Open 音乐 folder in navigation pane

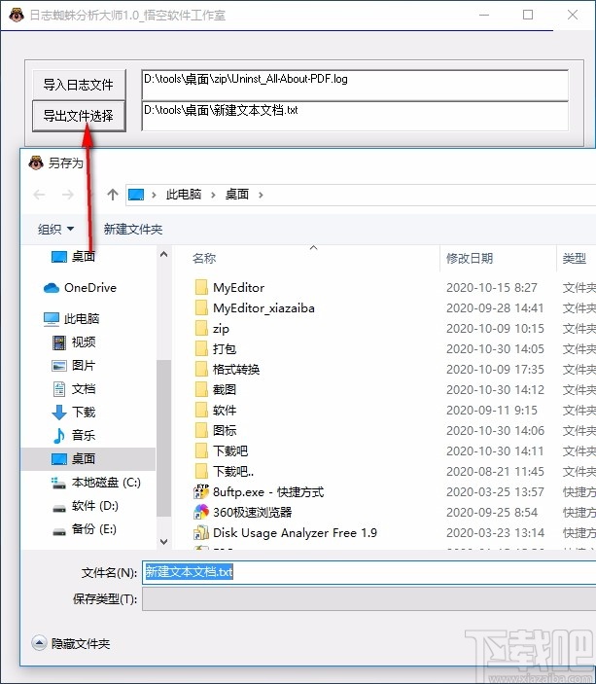[84, 435]
